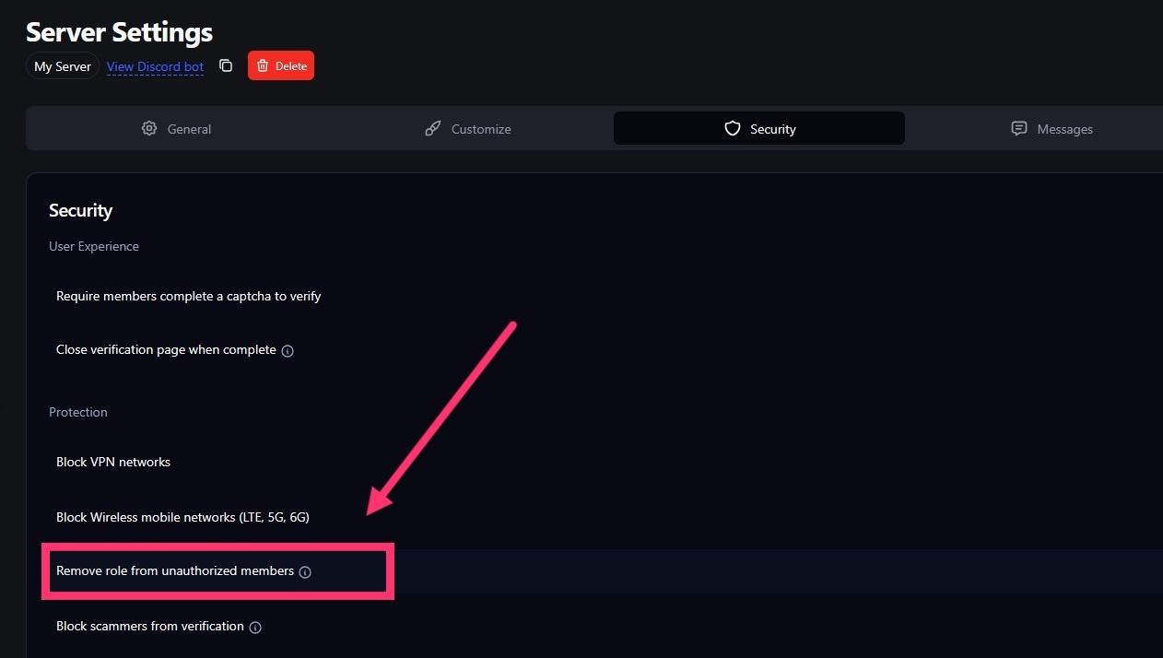The height and width of the screenshot is (658, 1163).
Task: Open the View Discord bot link
Action: pyautogui.click(x=155, y=66)
